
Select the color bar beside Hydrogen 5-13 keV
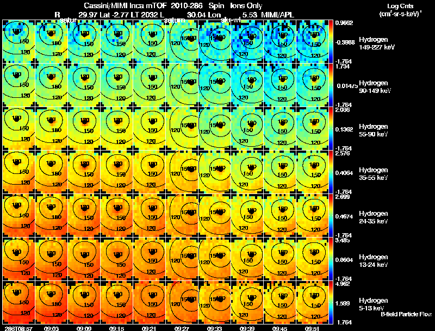(331, 302)
